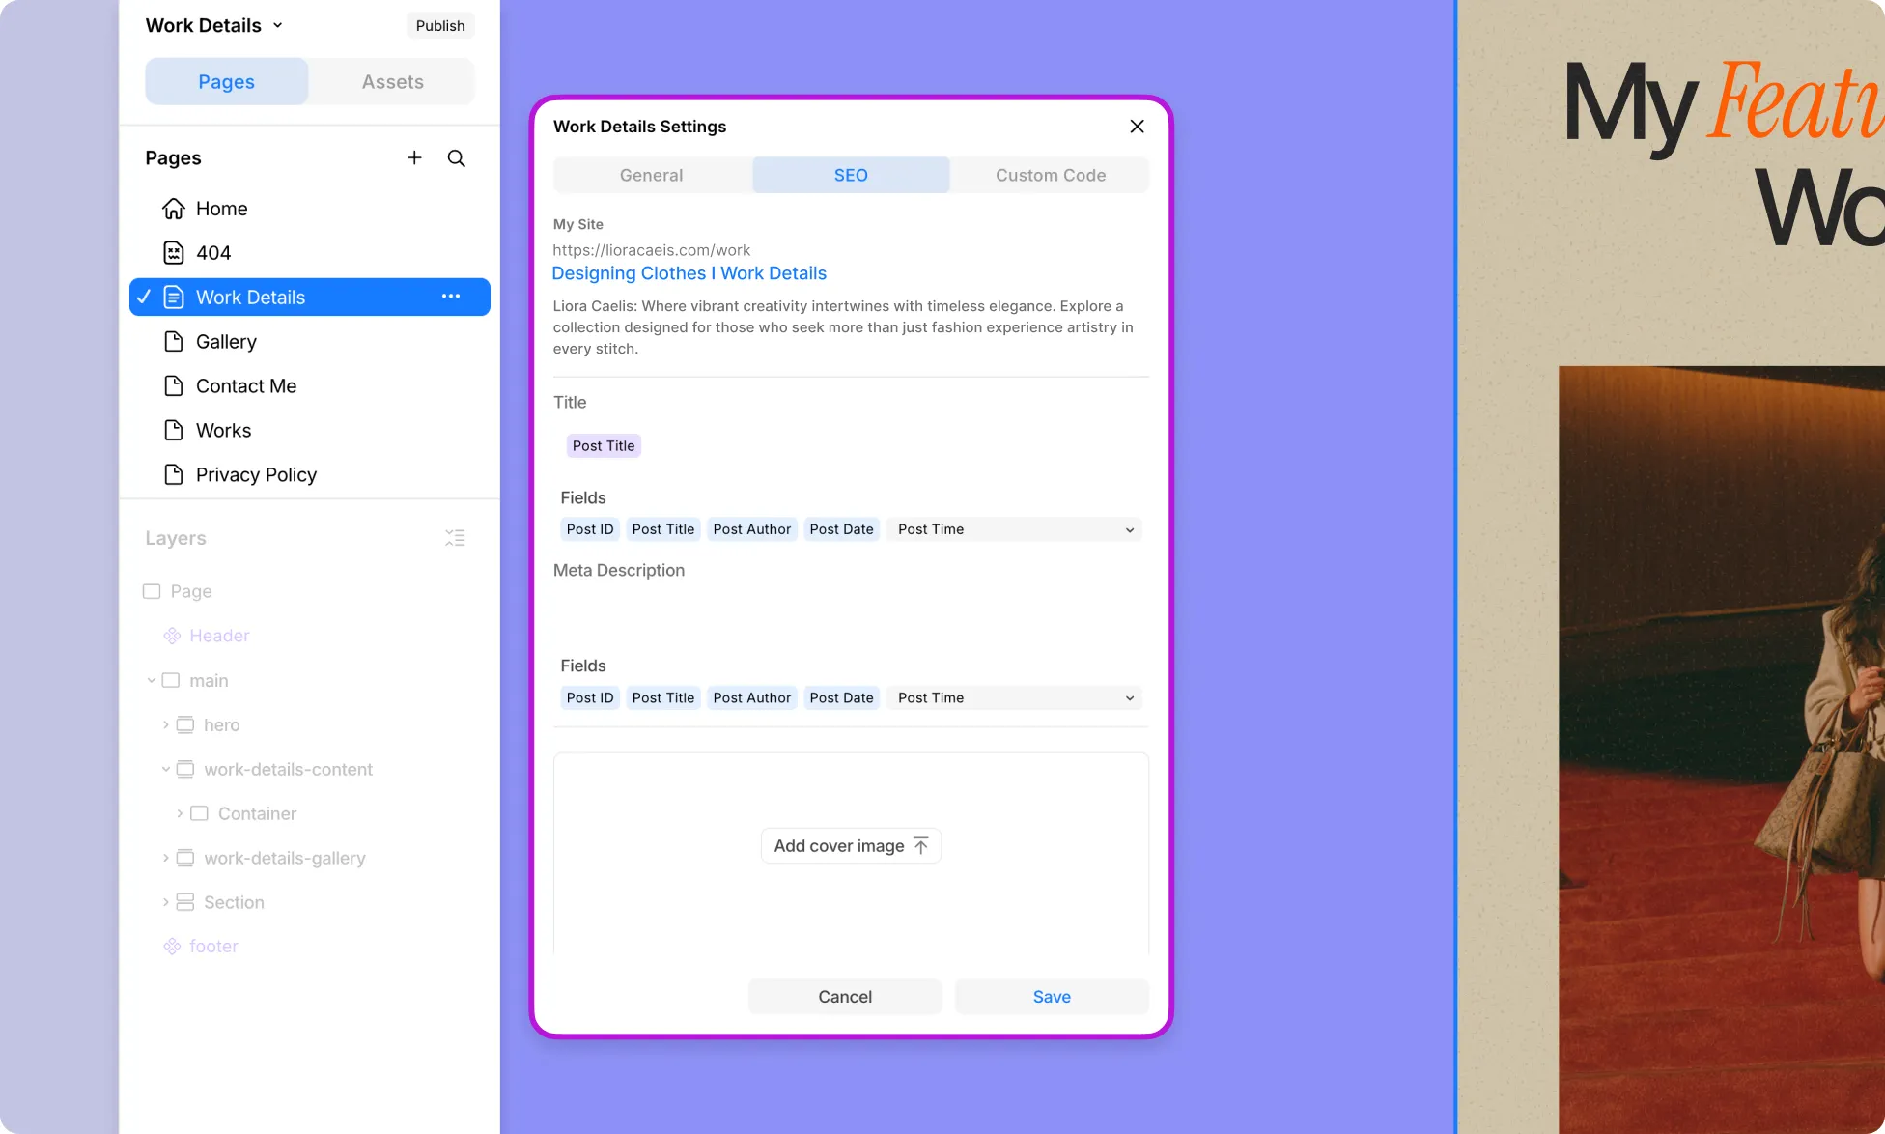
Task: Select the Home page icon
Action: [x=174, y=209]
